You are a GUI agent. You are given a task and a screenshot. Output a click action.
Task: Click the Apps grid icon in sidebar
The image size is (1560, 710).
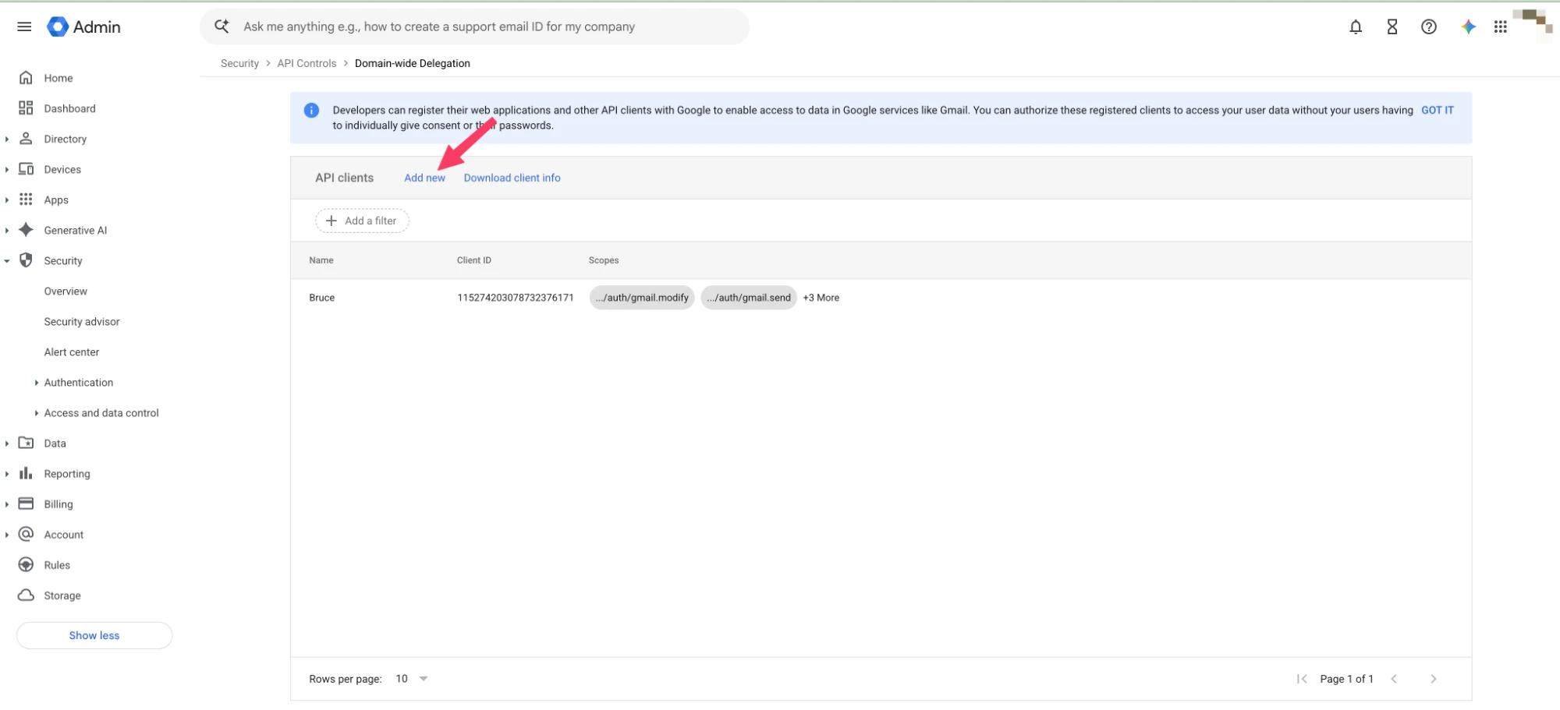point(26,200)
